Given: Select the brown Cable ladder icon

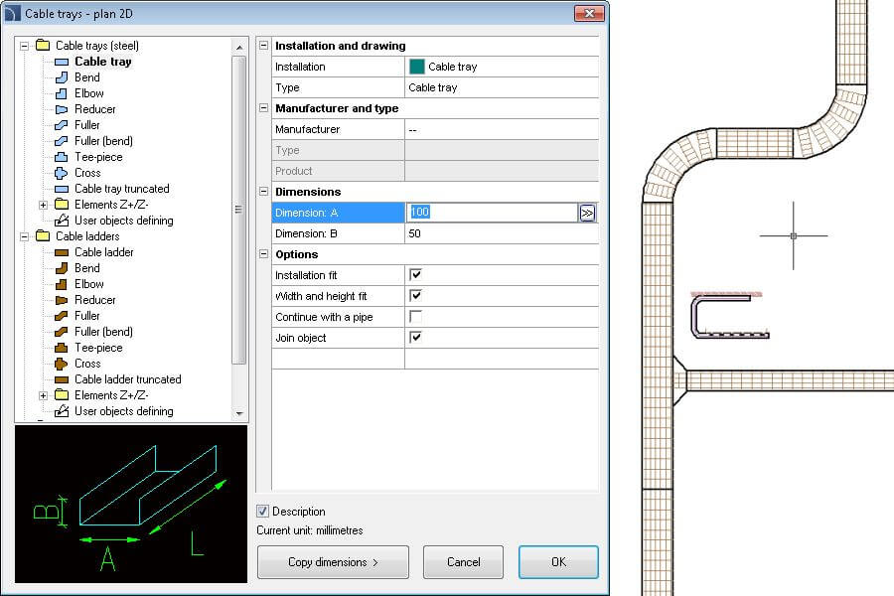Looking at the screenshot, I should pyautogui.click(x=62, y=252).
